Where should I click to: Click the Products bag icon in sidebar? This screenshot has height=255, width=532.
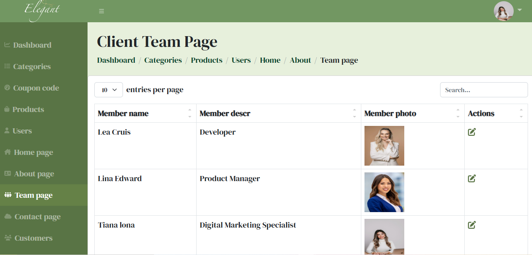click(7, 109)
